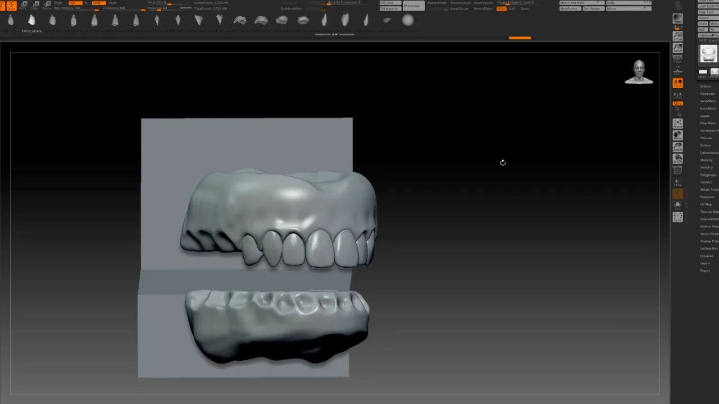Expand the FiberMesh section
The image size is (719, 404).
[708, 123]
